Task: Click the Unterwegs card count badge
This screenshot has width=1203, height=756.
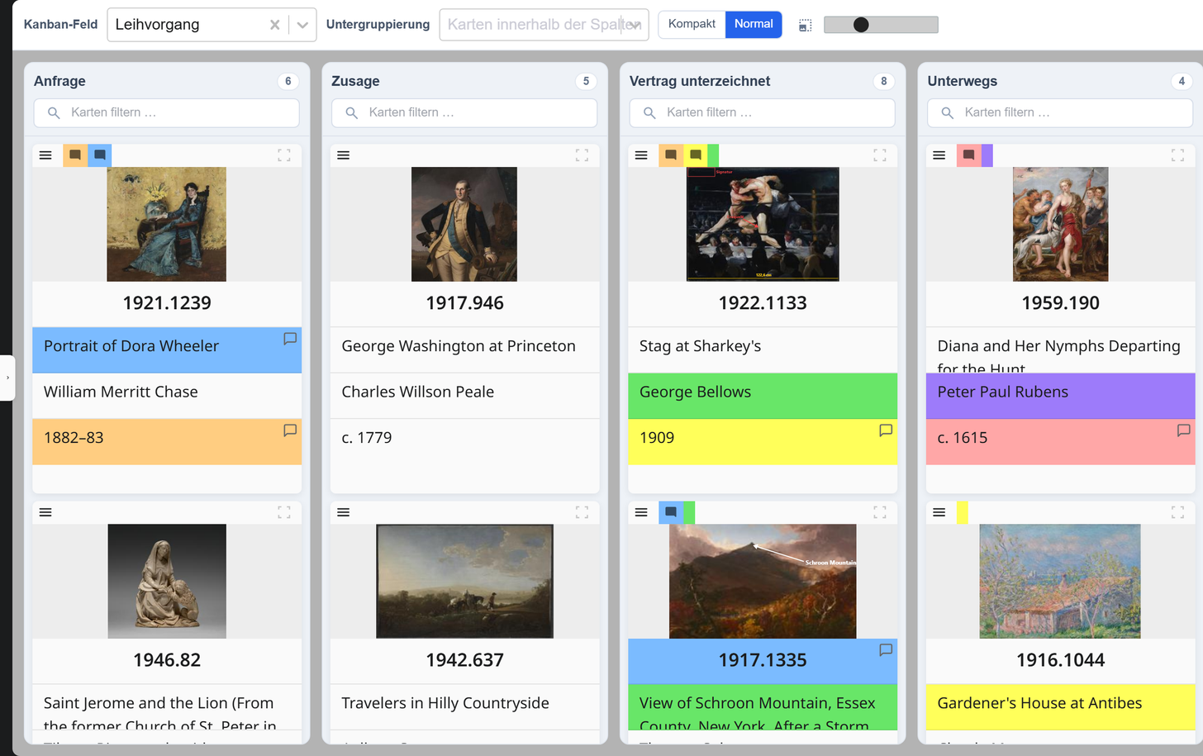Action: point(1182,81)
